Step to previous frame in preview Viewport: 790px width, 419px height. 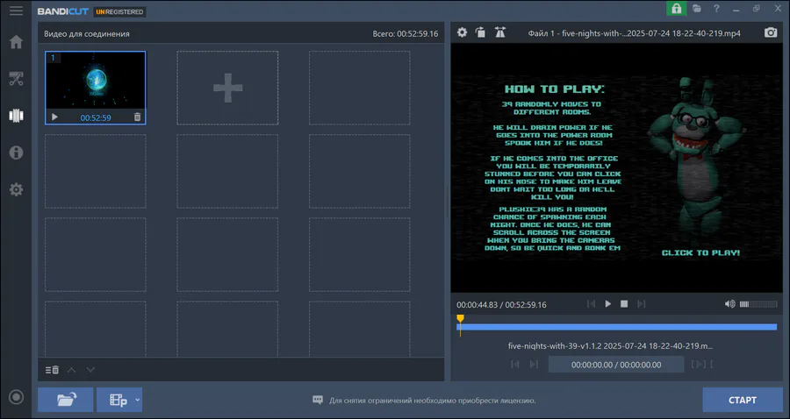[592, 304]
